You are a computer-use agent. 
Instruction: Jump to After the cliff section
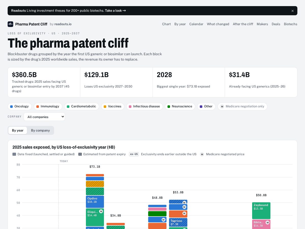click(x=243, y=24)
